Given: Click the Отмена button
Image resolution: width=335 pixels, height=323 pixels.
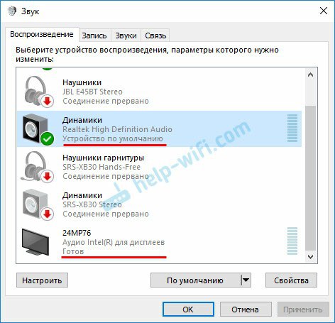Looking at the screenshot, I should pos(246,310).
